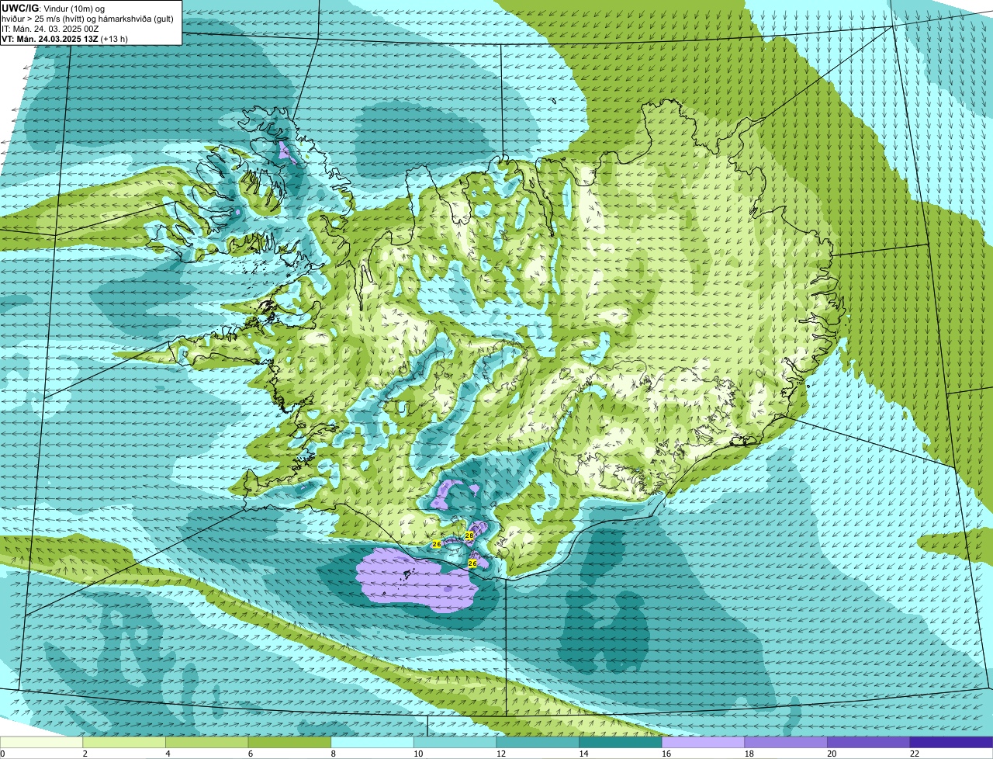Click the 'VT: Mán. 24.03.2025 13Z (+13 h)' line

(x=65, y=39)
